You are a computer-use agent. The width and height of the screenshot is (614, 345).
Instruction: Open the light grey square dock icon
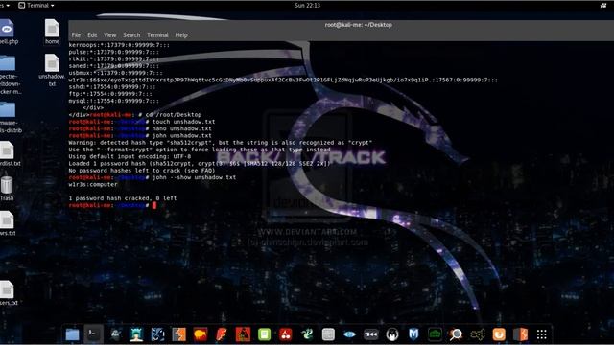(x=328, y=334)
